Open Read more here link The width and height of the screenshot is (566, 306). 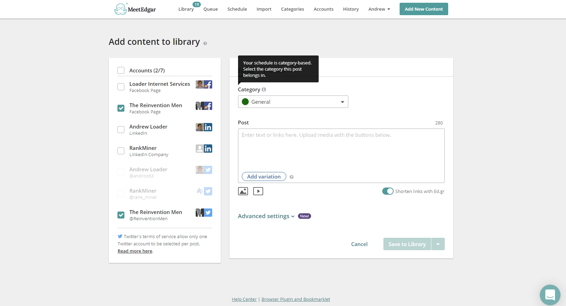point(135,251)
